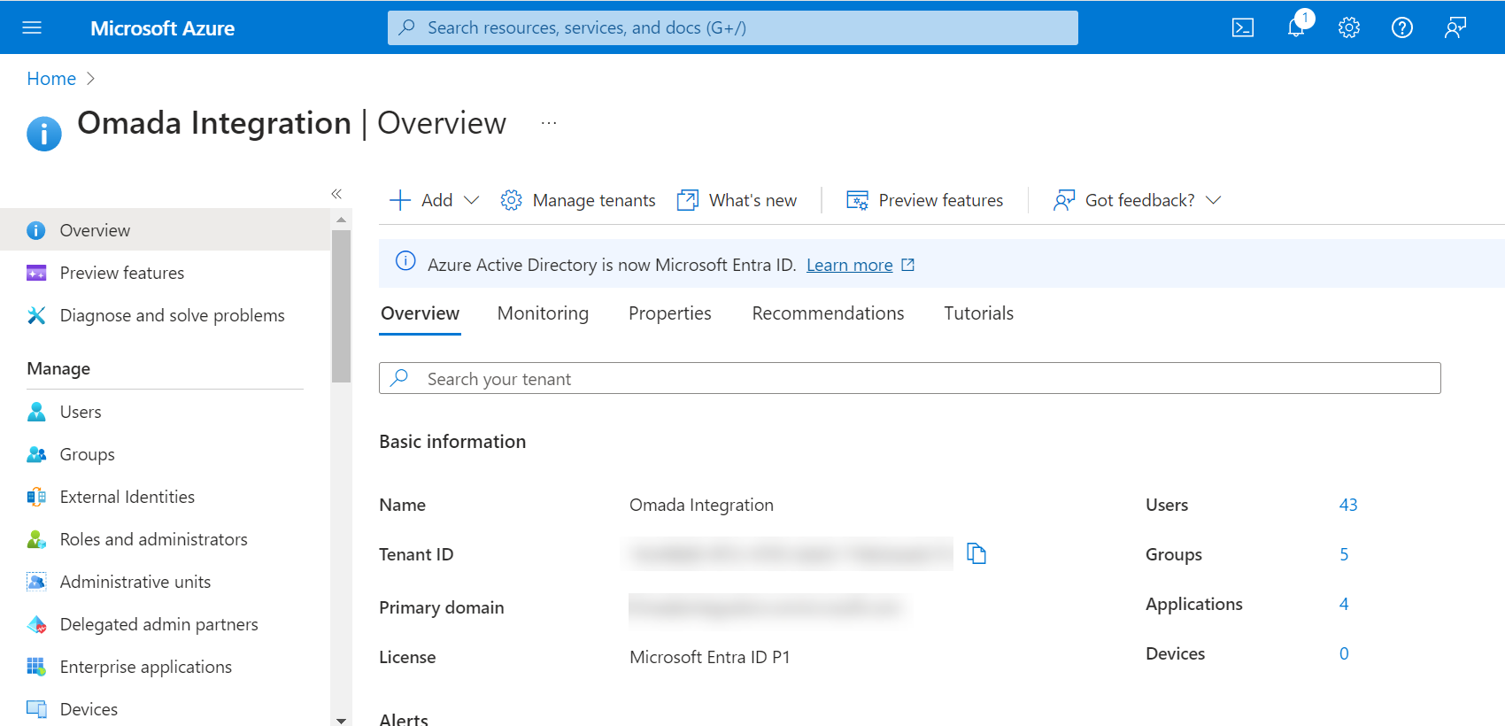Click the Microsoft Entra ID P1 license text

coord(709,657)
